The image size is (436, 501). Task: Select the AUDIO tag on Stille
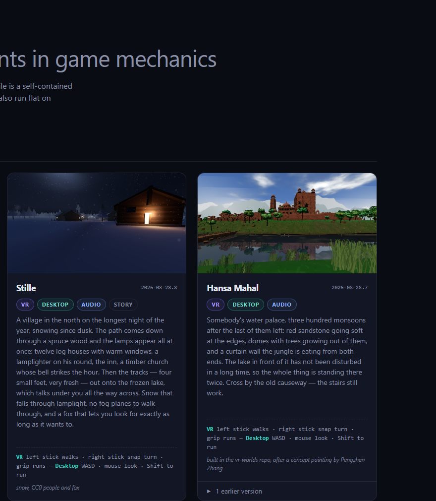[91, 305]
